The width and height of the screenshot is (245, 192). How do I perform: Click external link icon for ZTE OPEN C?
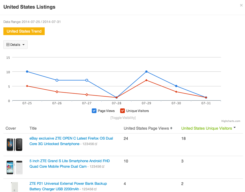click(96, 144)
